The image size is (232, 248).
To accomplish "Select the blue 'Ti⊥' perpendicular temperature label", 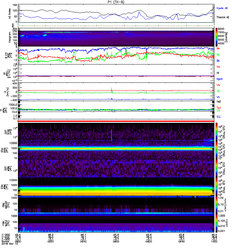I will point(218,117).
